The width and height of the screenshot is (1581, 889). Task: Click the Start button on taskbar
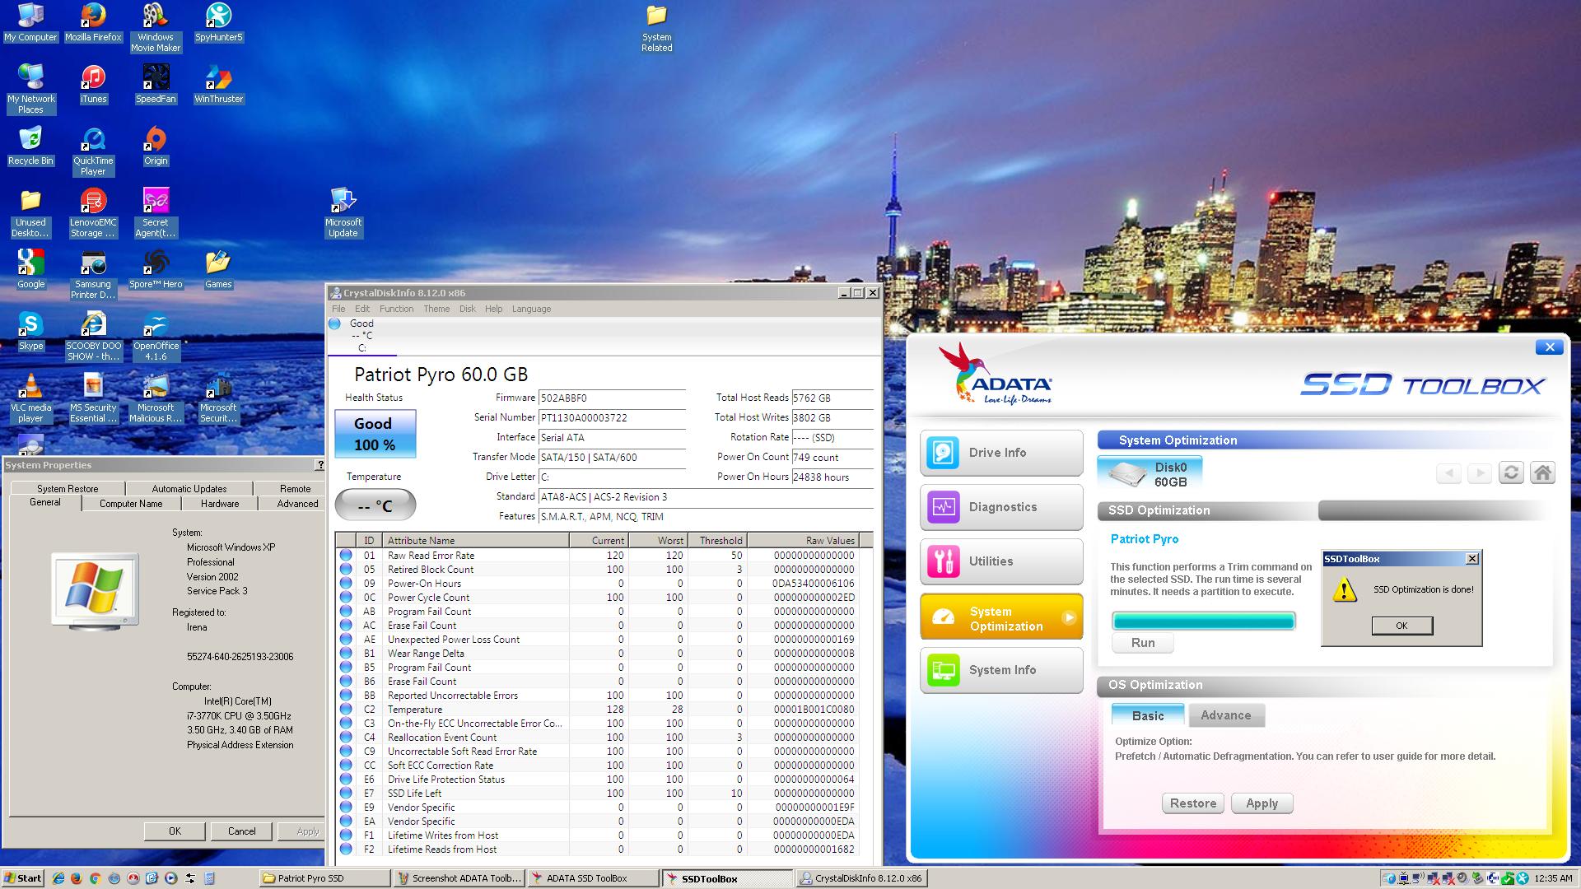pos(23,878)
